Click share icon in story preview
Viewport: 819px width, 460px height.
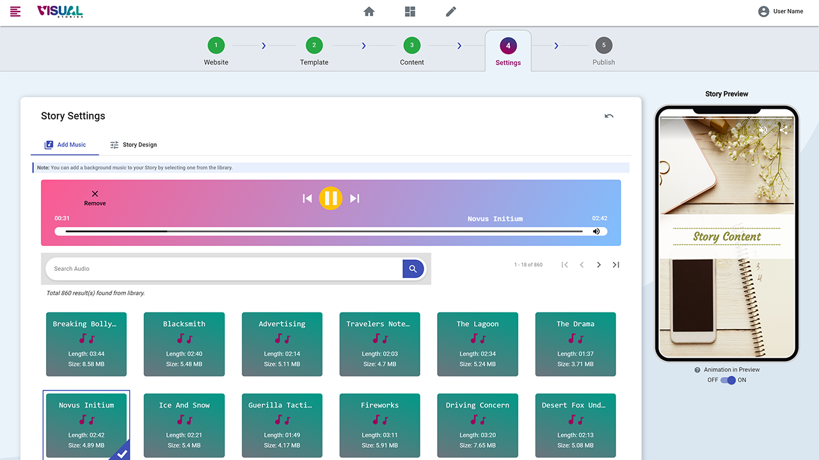point(783,130)
